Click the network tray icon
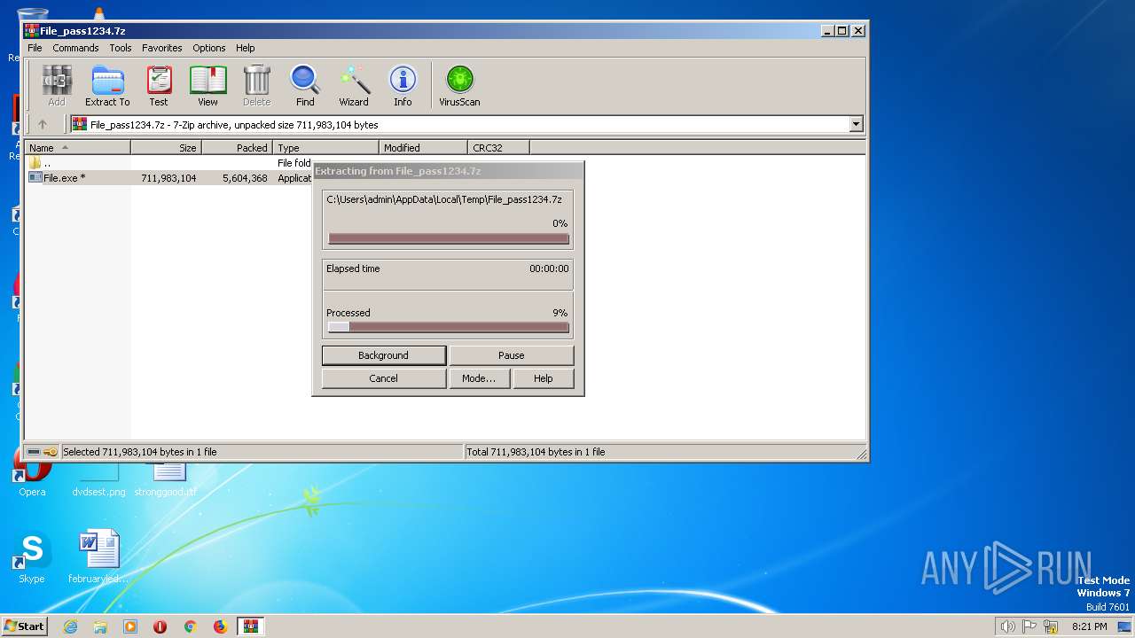The width and height of the screenshot is (1135, 638). point(1051,626)
